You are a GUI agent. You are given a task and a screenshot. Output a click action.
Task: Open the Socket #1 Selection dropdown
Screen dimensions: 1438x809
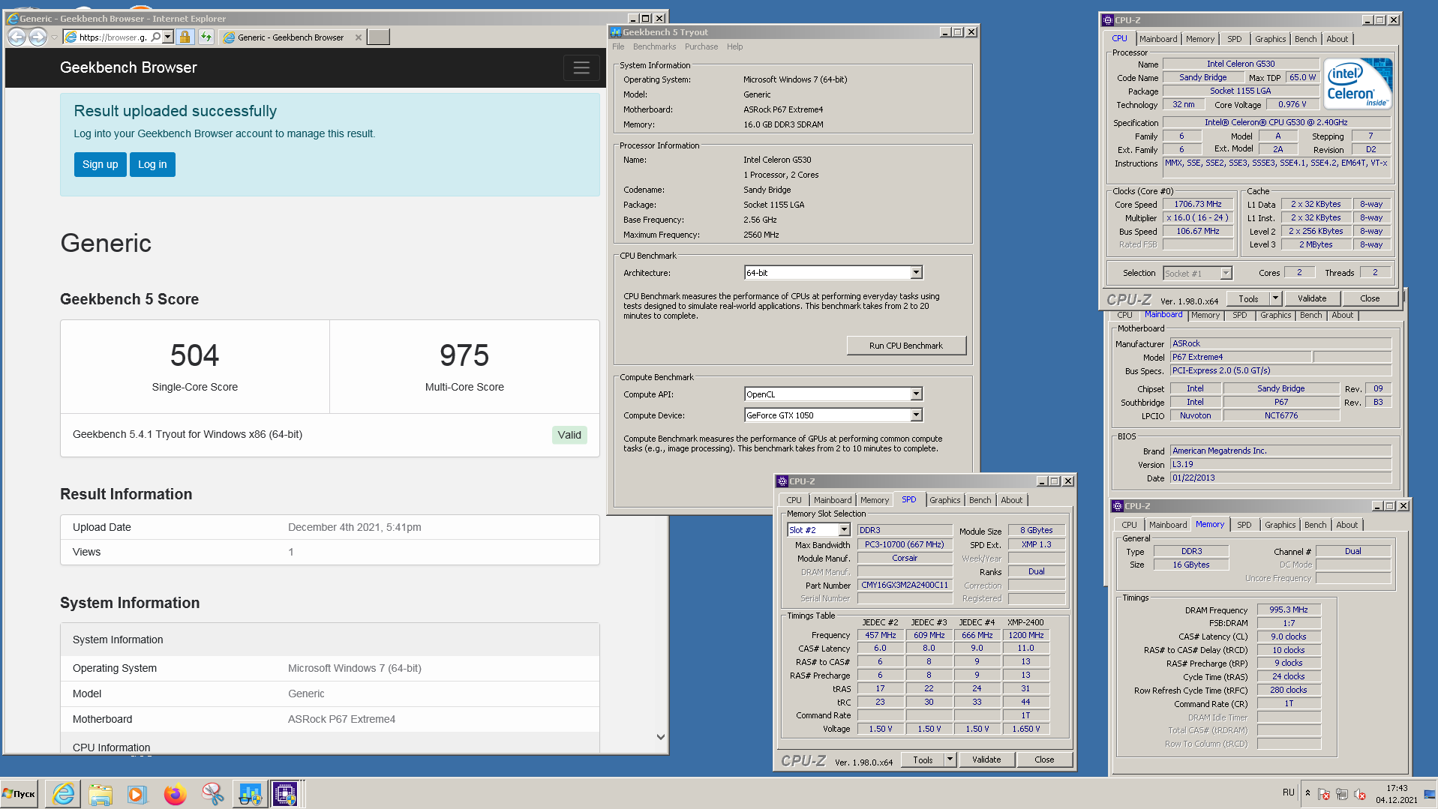pyautogui.click(x=1226, y=274)
